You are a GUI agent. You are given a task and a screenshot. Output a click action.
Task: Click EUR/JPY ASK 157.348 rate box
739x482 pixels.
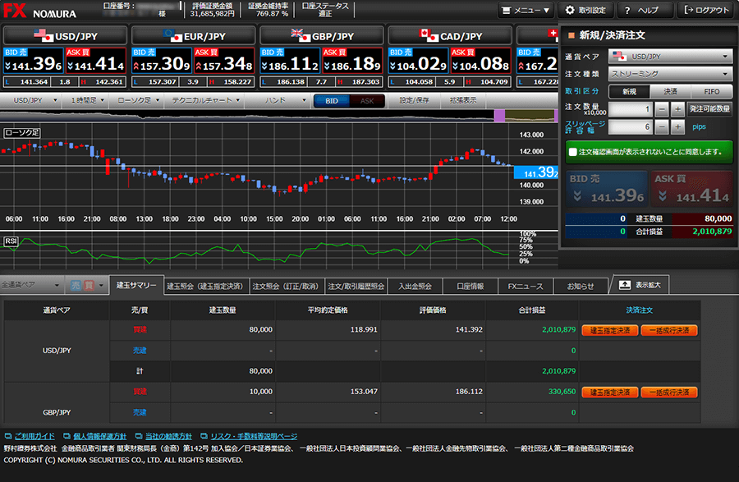coord(224,61)
